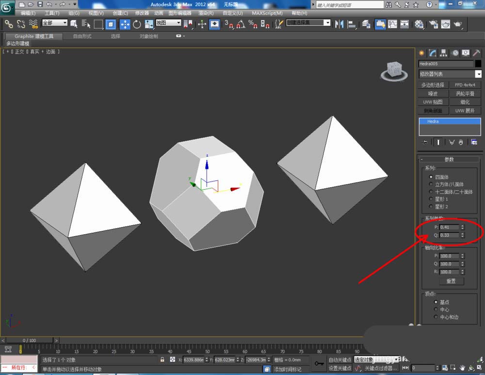Click the 0 / 100 time slider

tap(29, 341)
